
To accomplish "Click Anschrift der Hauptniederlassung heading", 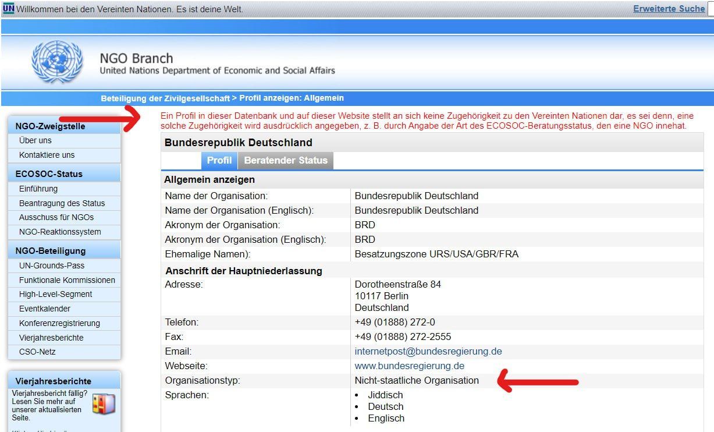I will coord(244,271).
